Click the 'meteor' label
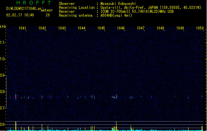The width and height of the screenshot is (207, 131). 47,10
